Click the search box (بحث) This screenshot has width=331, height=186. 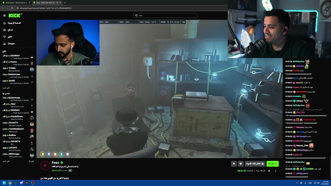pyautogui.click(x=165, y=16)
